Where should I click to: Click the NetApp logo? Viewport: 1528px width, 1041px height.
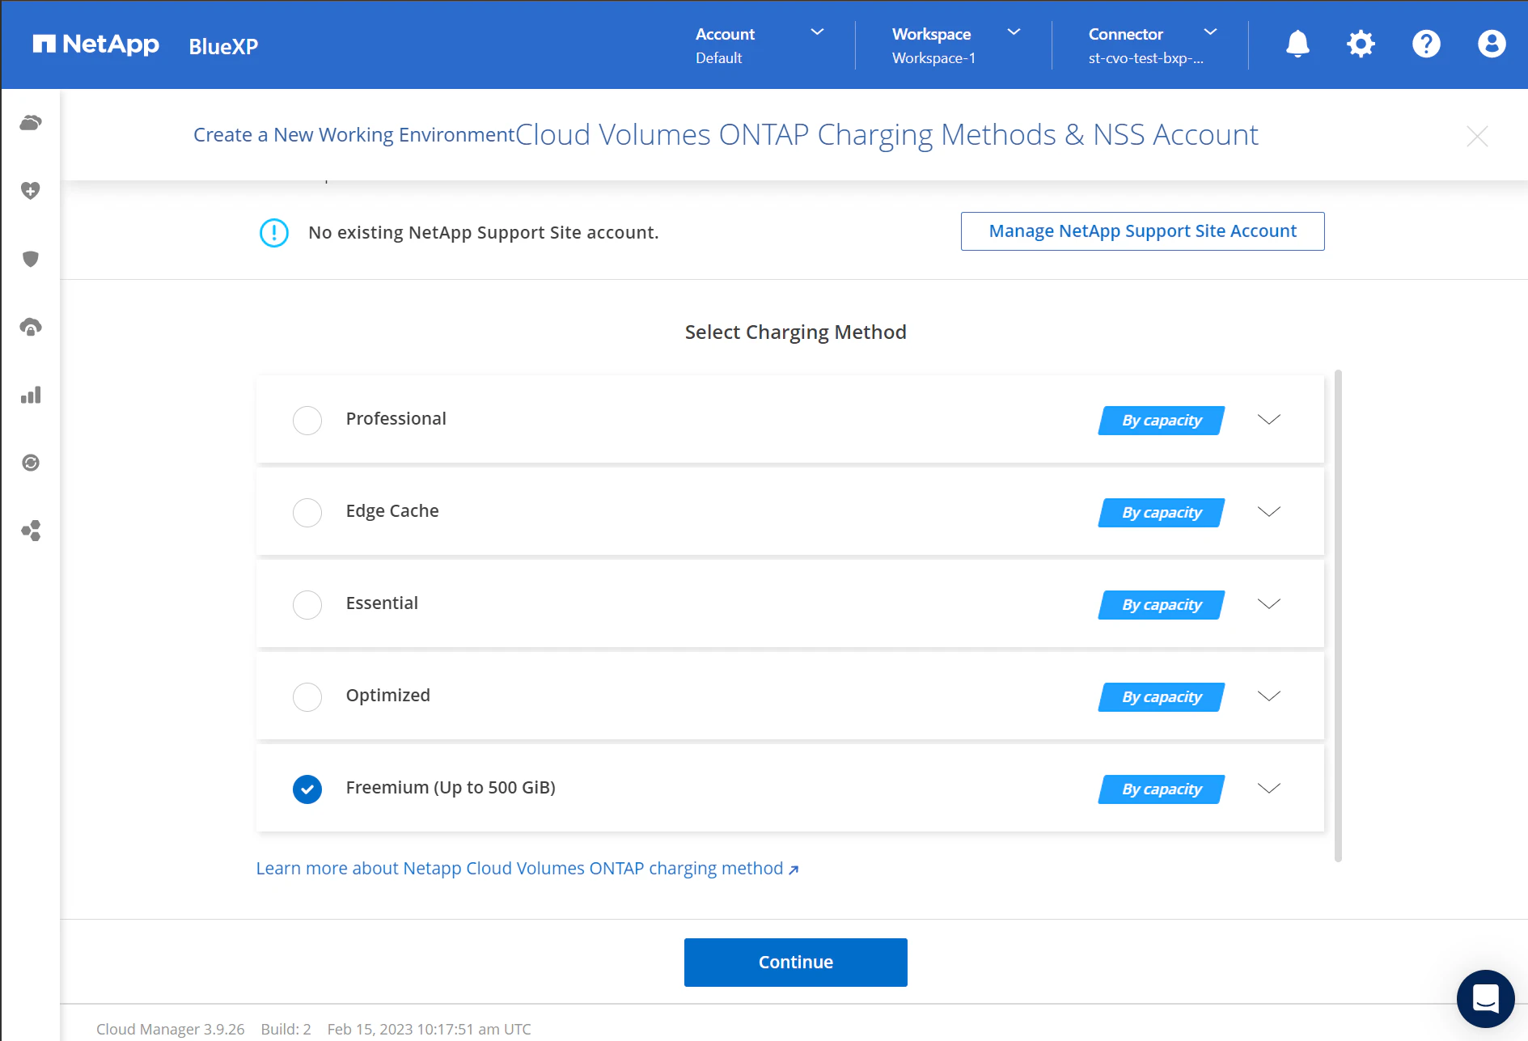[x=96, y=44]
